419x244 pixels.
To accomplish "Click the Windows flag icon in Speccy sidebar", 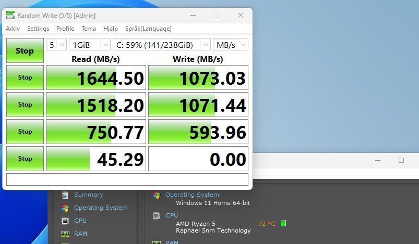I will (65, 208).
